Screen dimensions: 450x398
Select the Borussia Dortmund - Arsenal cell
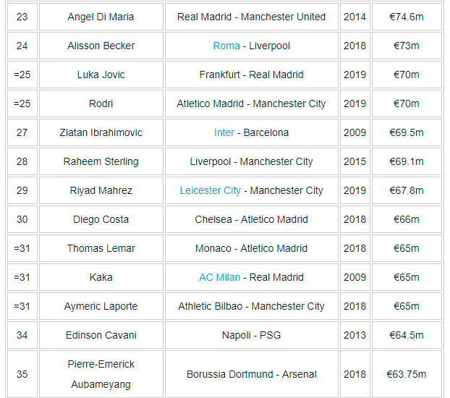coord(251,374)
